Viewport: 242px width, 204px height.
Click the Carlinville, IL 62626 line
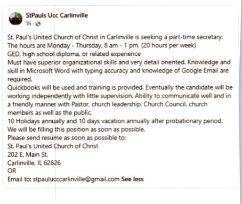34,163
